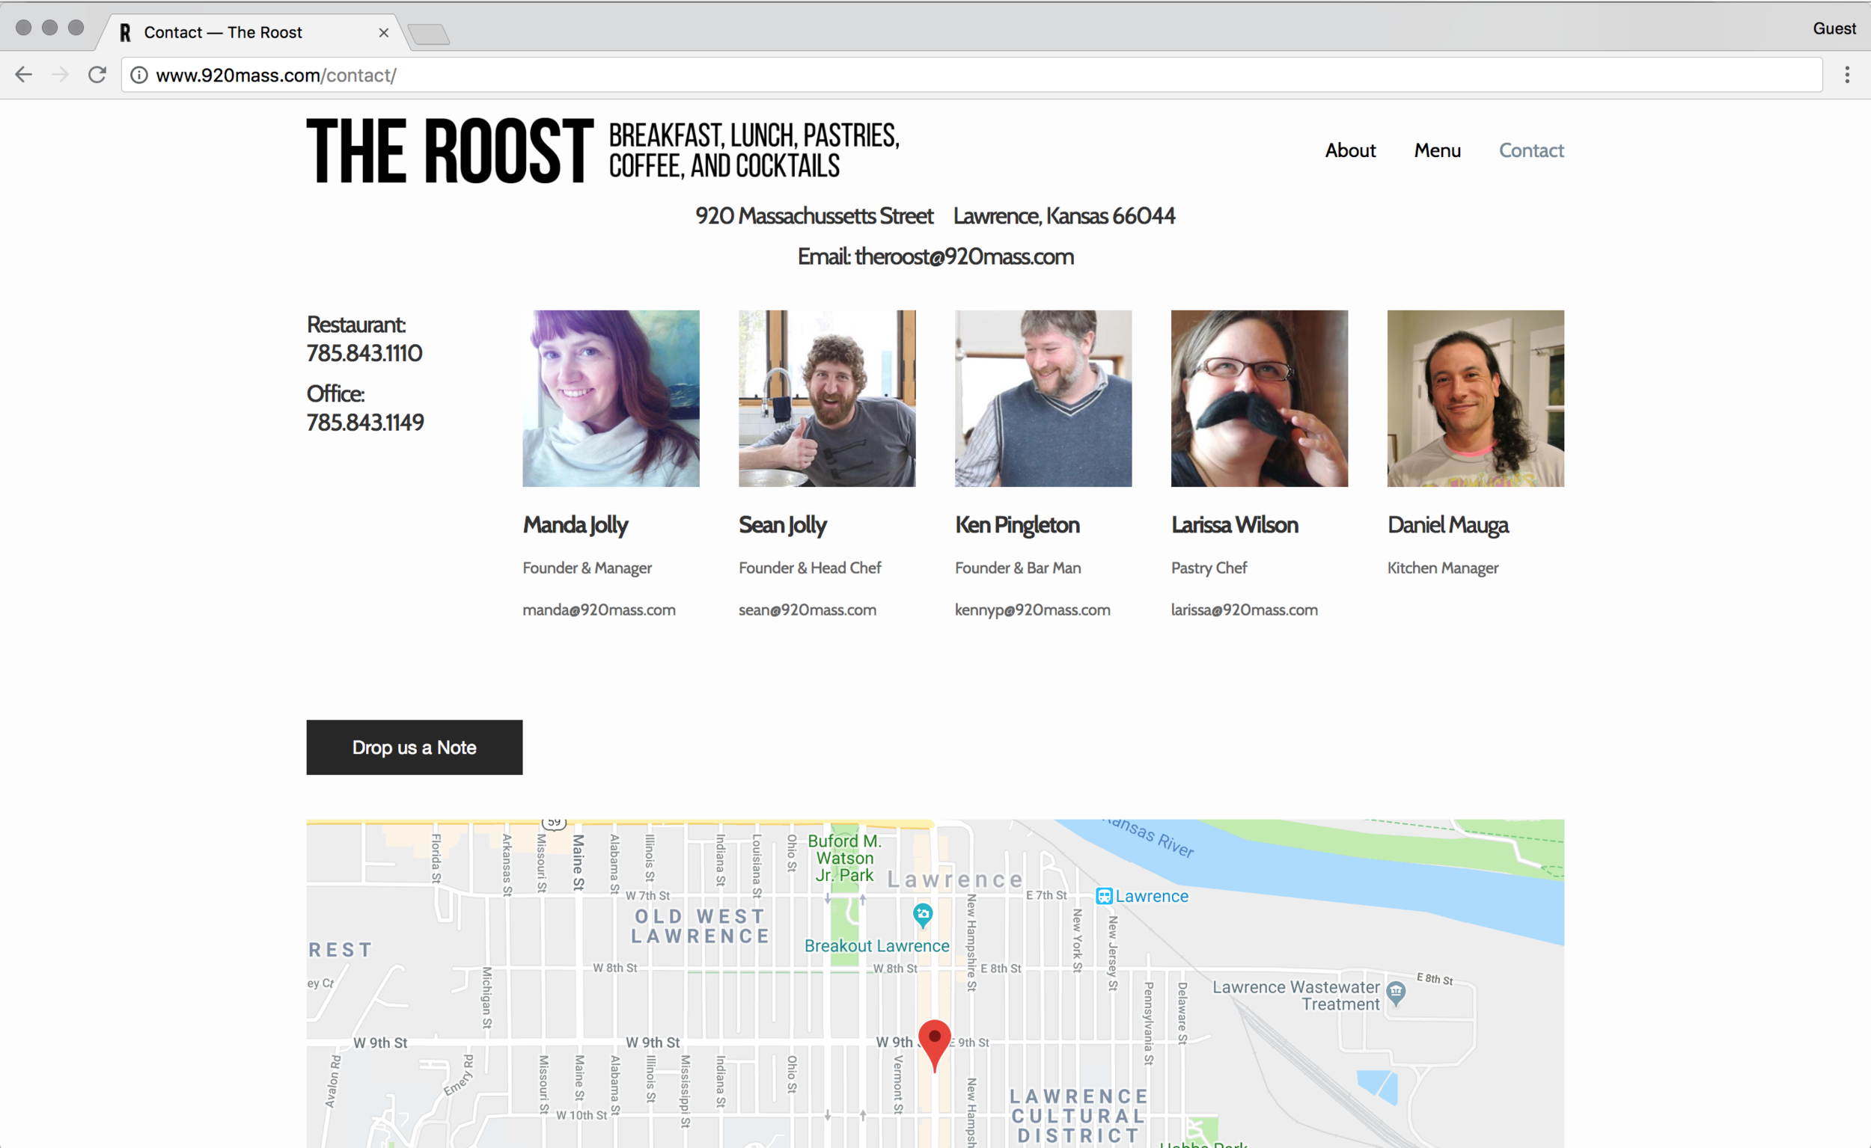Click Manda Jolly's photo
The height and width of the screenshot is (1148, 1871).
click(611, 398)
